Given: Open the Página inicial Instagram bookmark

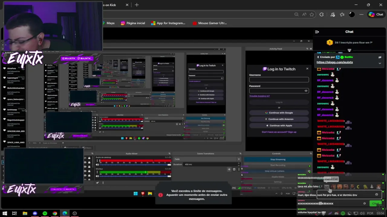Looking at the screenshot, I should tap(133, 23).
